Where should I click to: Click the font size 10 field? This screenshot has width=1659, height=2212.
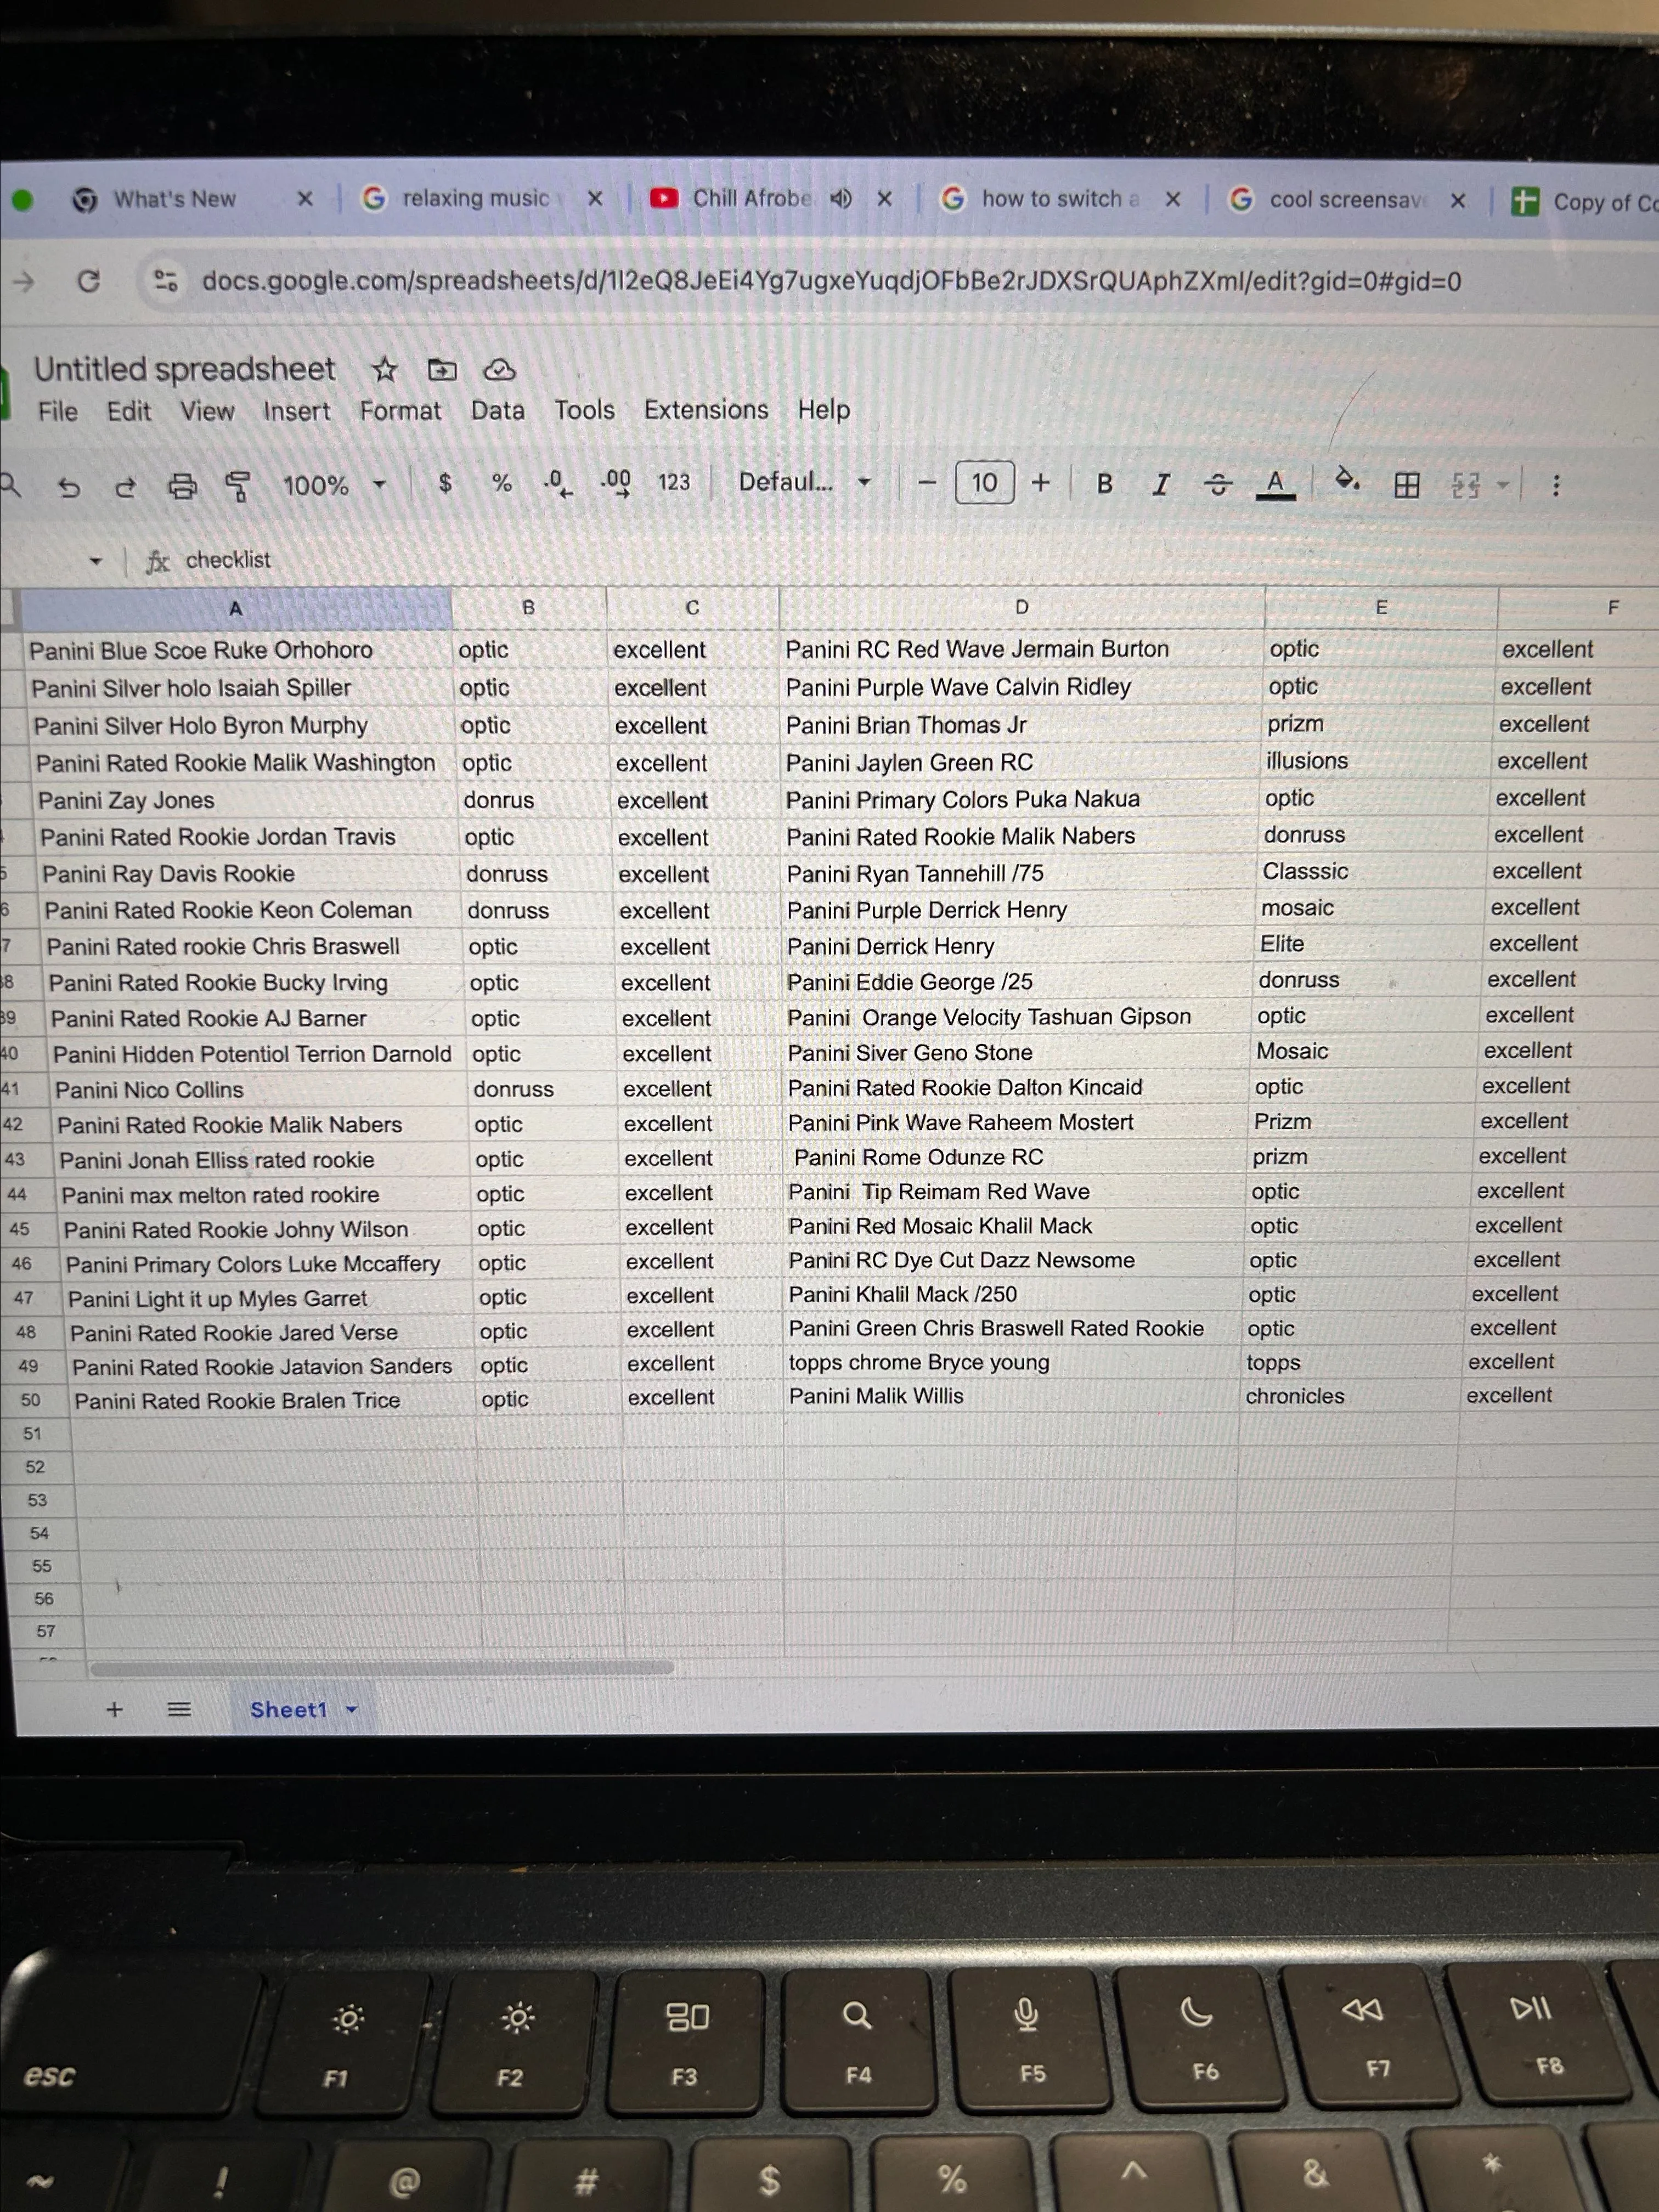[x=984, y=483]
